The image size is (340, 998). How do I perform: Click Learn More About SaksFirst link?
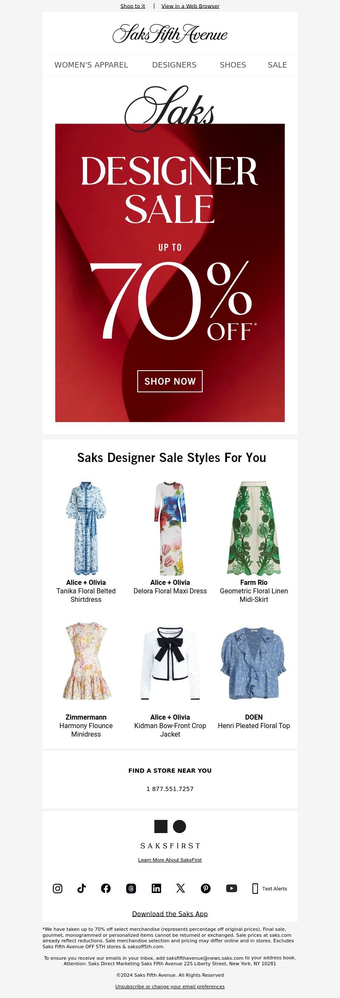pyautogui.click(x=170, y=860)
